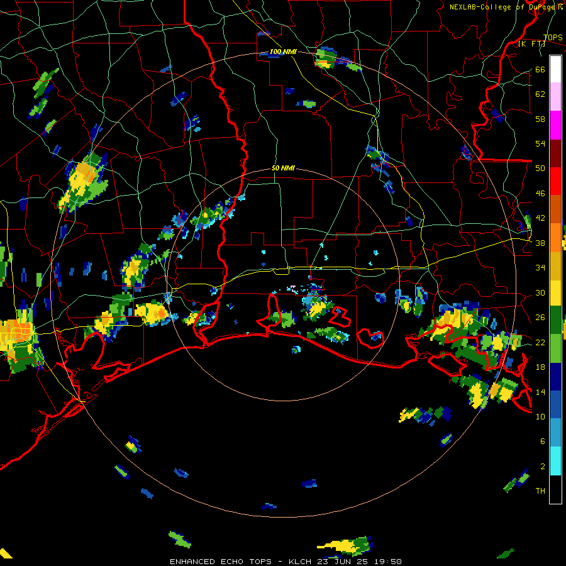Select the dark red legend swatch
The height and width of the screenshot is (566, 566).
point(555,154)
